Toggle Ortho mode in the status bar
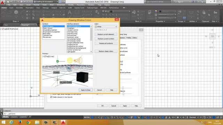This screenshot has height=125, width=223. point(108,117)
